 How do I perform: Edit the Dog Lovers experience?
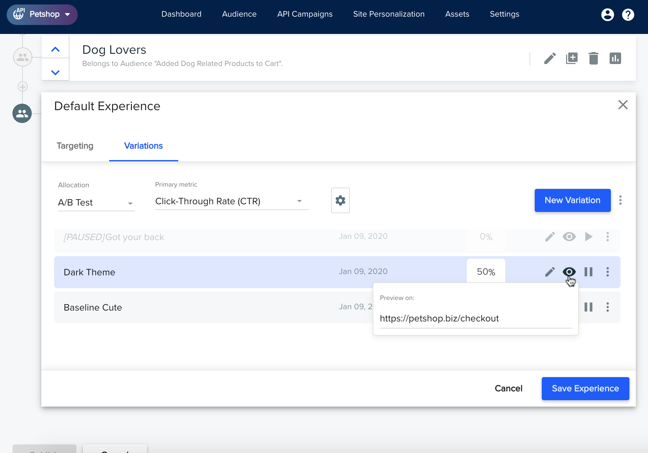tap(550, 58)
